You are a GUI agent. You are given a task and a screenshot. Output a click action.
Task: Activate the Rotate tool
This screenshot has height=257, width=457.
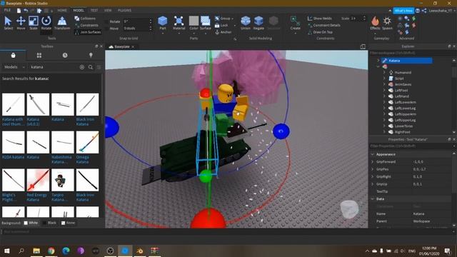tap(46, 23)
